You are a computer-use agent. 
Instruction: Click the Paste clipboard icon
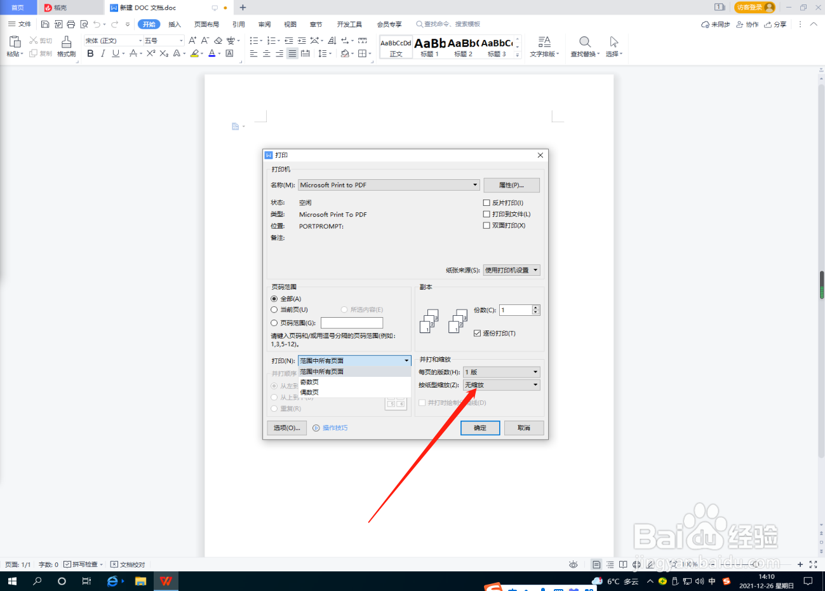15,42
